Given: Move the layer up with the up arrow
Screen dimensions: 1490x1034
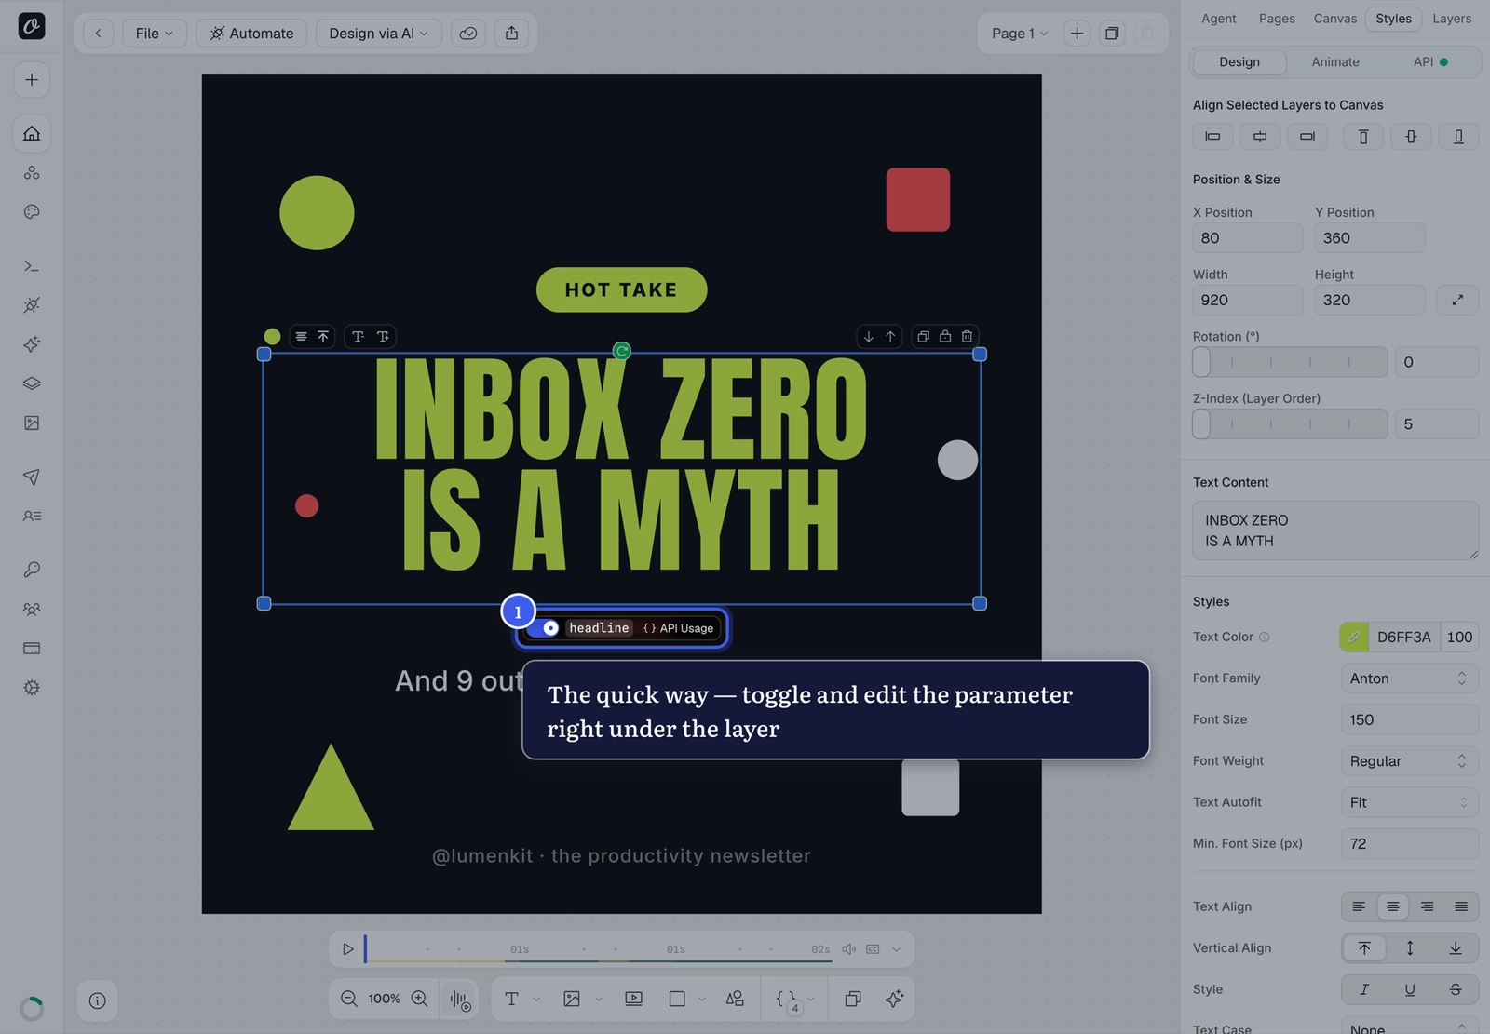Looking at the screenshot, I should click(x=890, y=337).
